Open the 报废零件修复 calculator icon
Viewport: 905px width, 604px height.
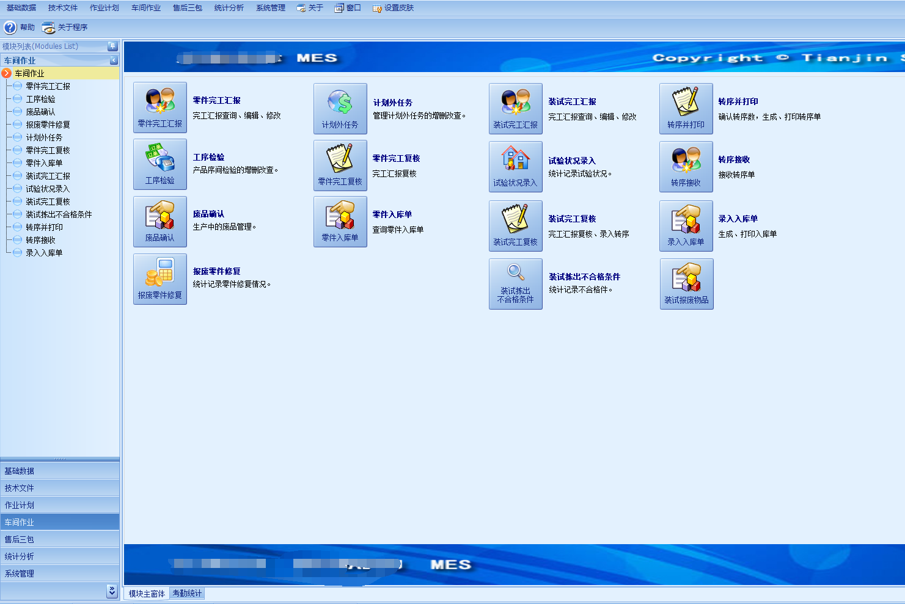[160, 279]
